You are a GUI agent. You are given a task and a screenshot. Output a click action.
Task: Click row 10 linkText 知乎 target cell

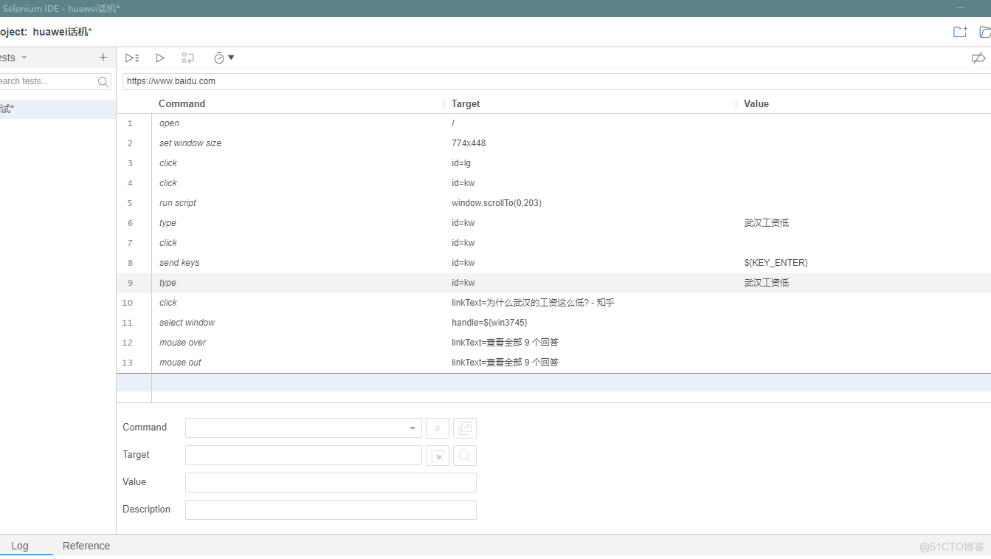pos(533,303)
